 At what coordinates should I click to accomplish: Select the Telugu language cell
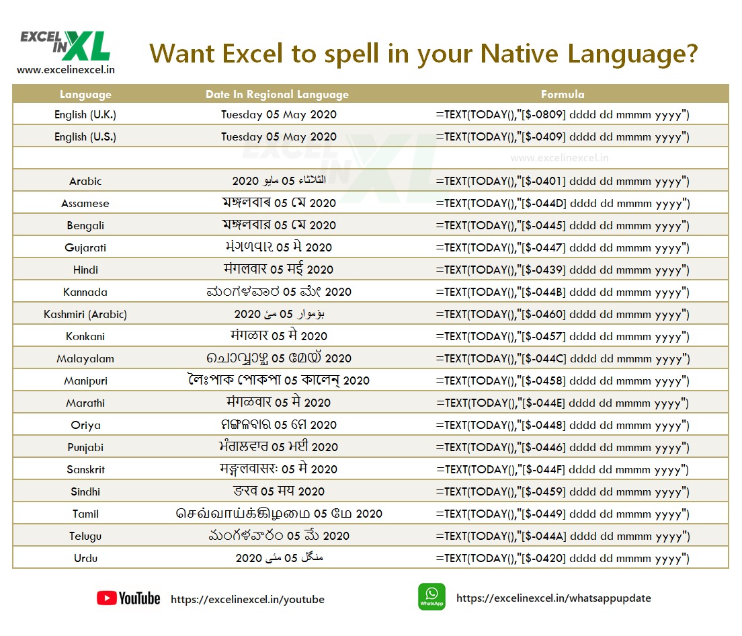[85, 536]
